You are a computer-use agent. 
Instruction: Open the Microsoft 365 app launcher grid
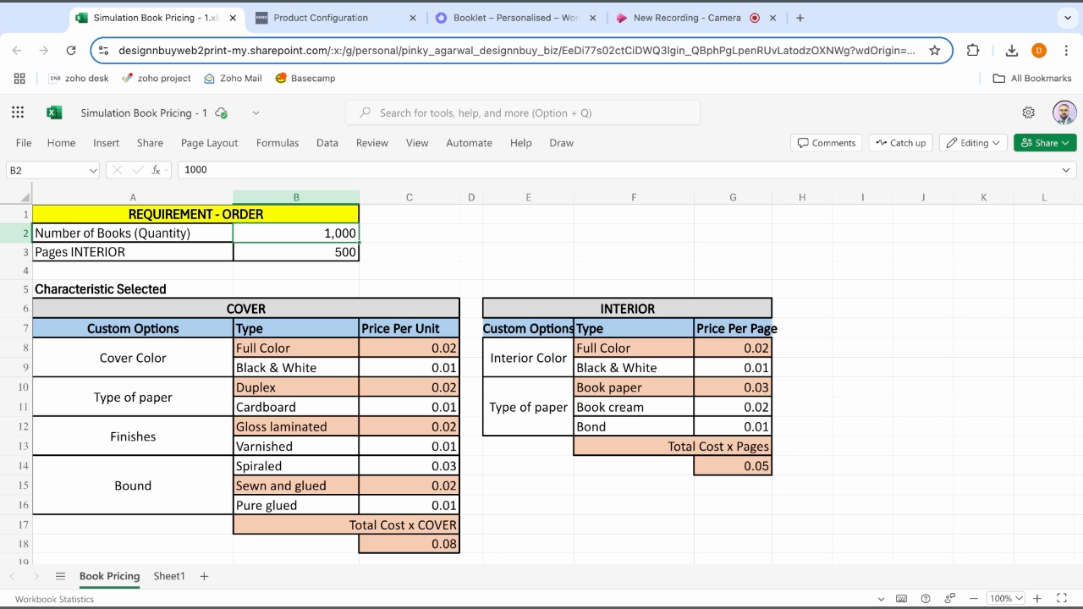coord(18,112)
